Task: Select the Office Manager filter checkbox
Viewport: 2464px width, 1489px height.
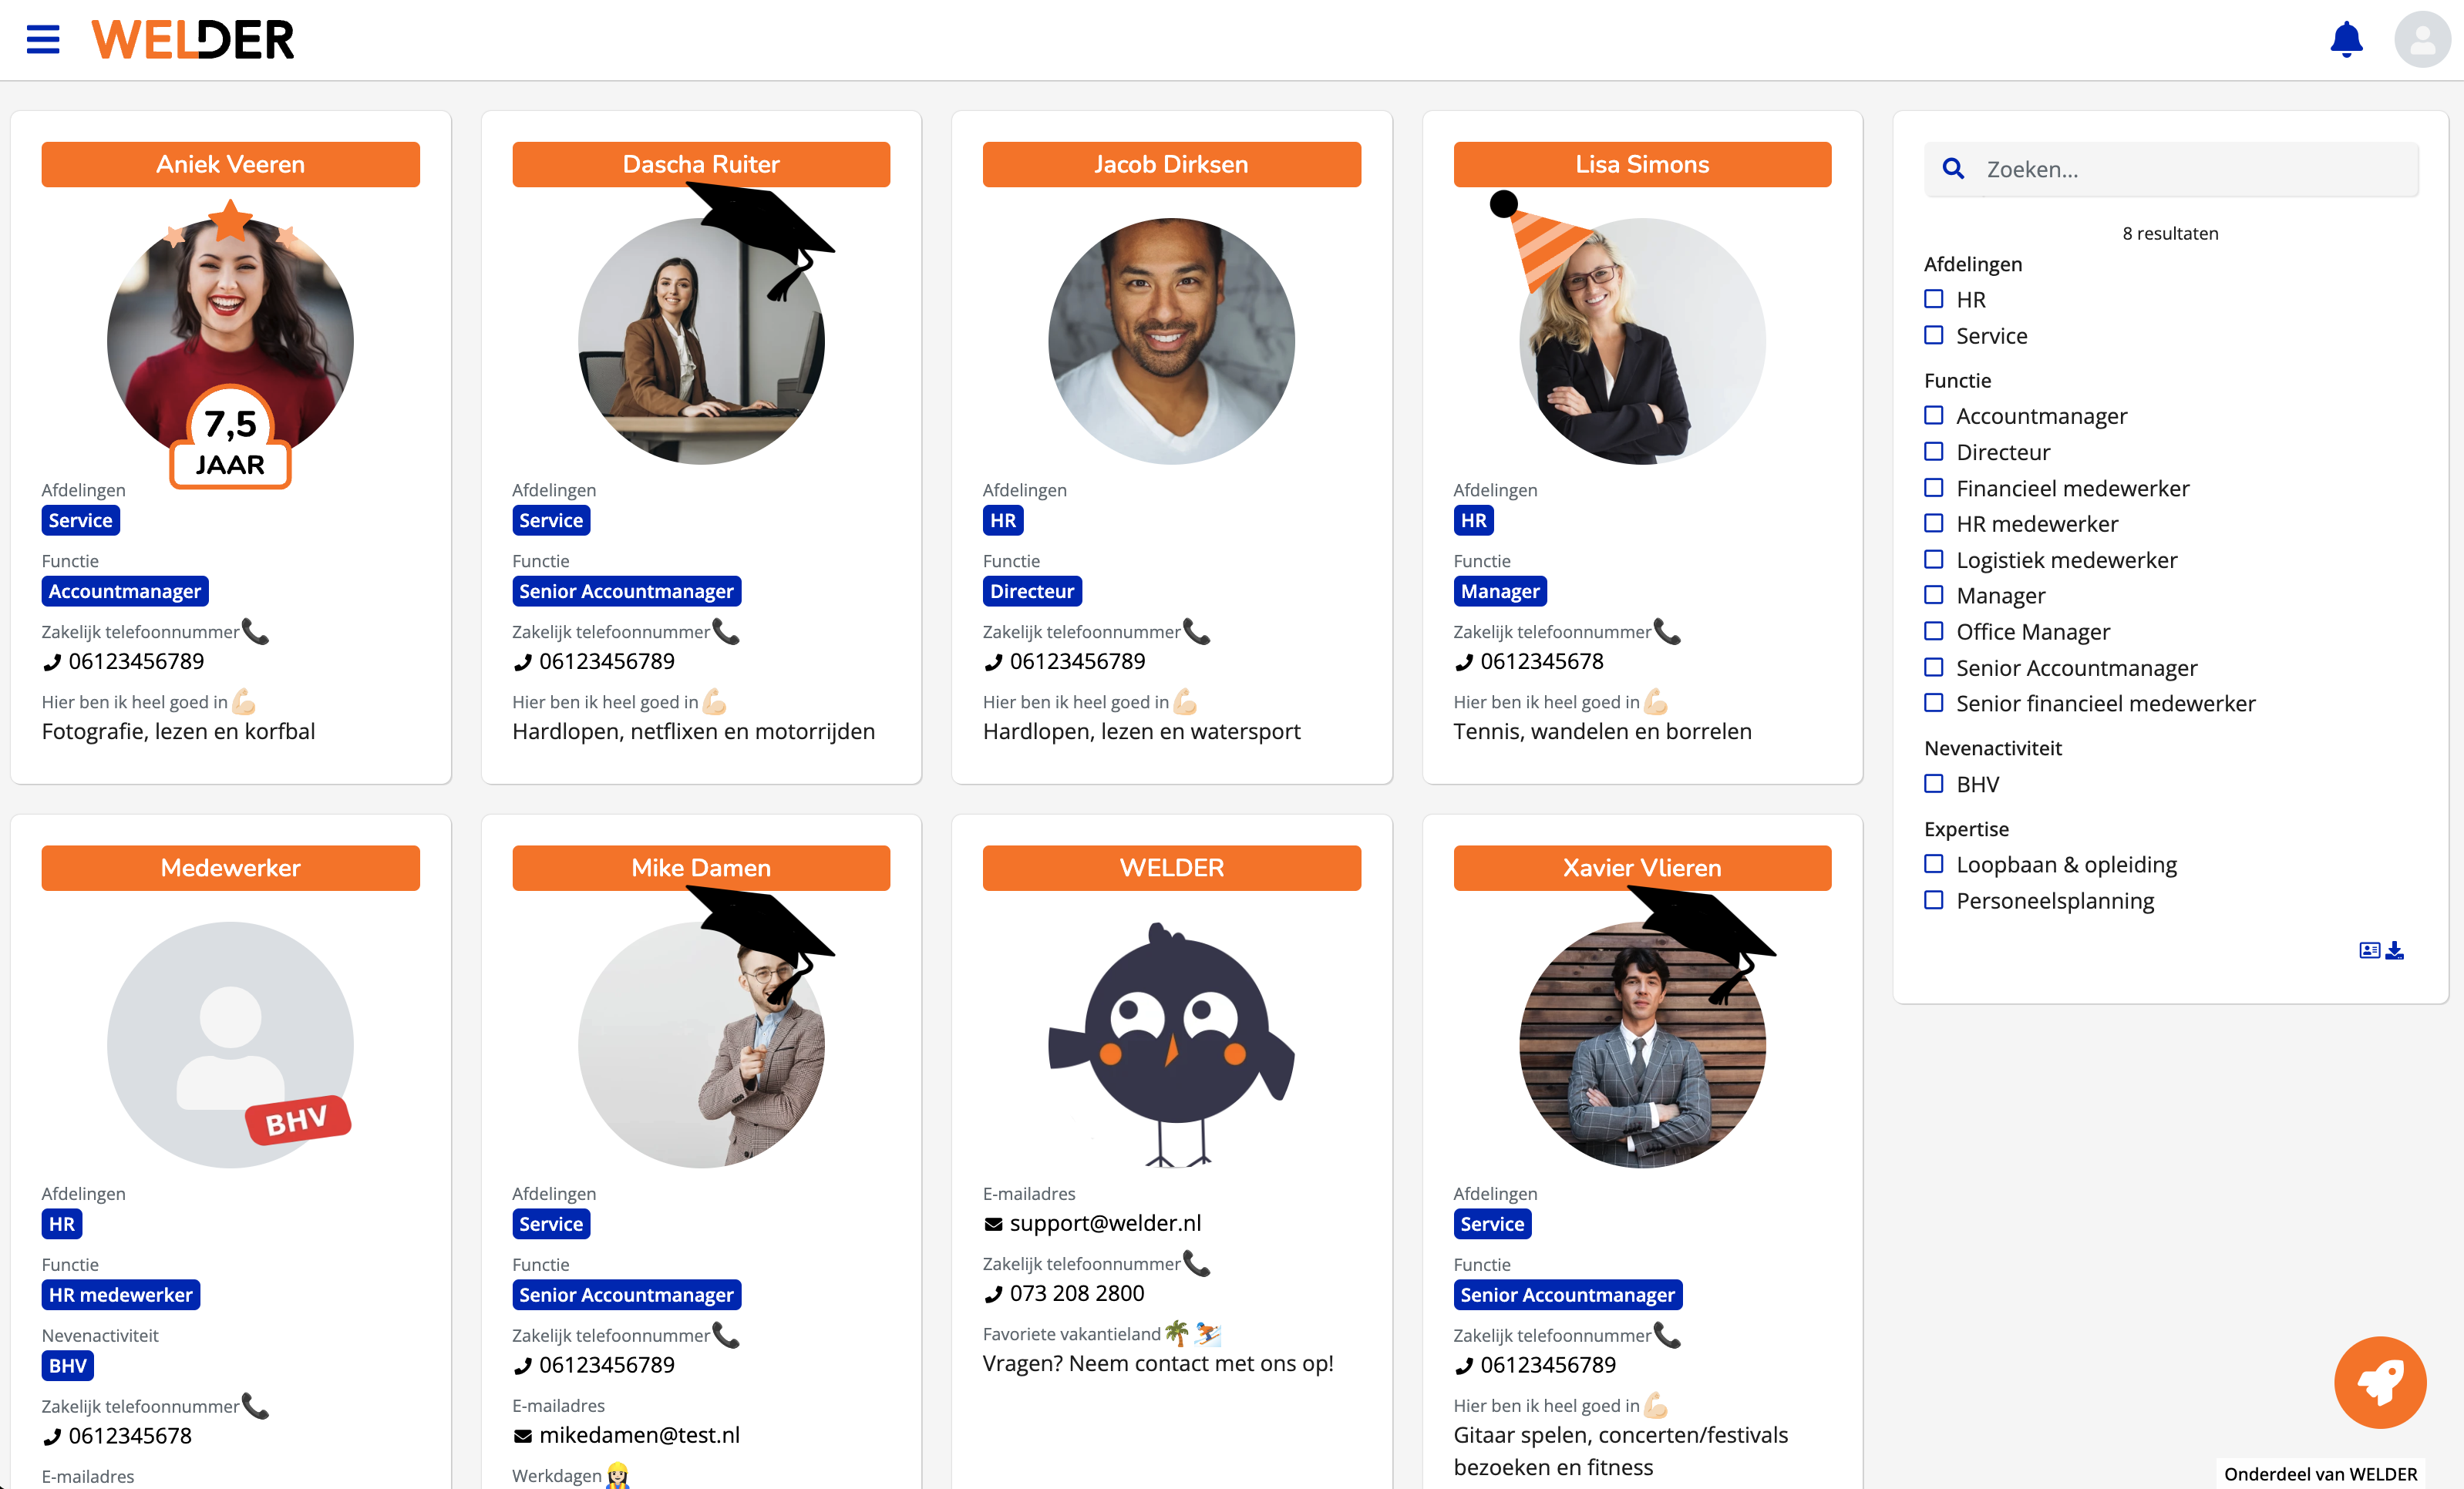Action: 1934,630
